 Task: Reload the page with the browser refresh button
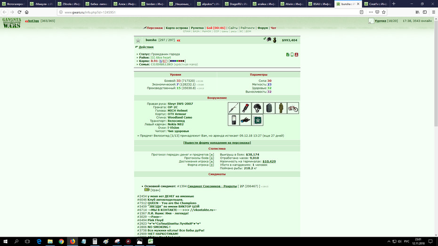tap(19, 12)
